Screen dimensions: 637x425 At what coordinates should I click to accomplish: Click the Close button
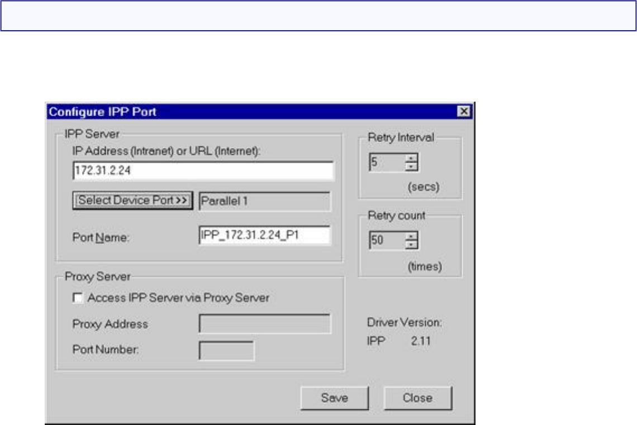(417, 398)
